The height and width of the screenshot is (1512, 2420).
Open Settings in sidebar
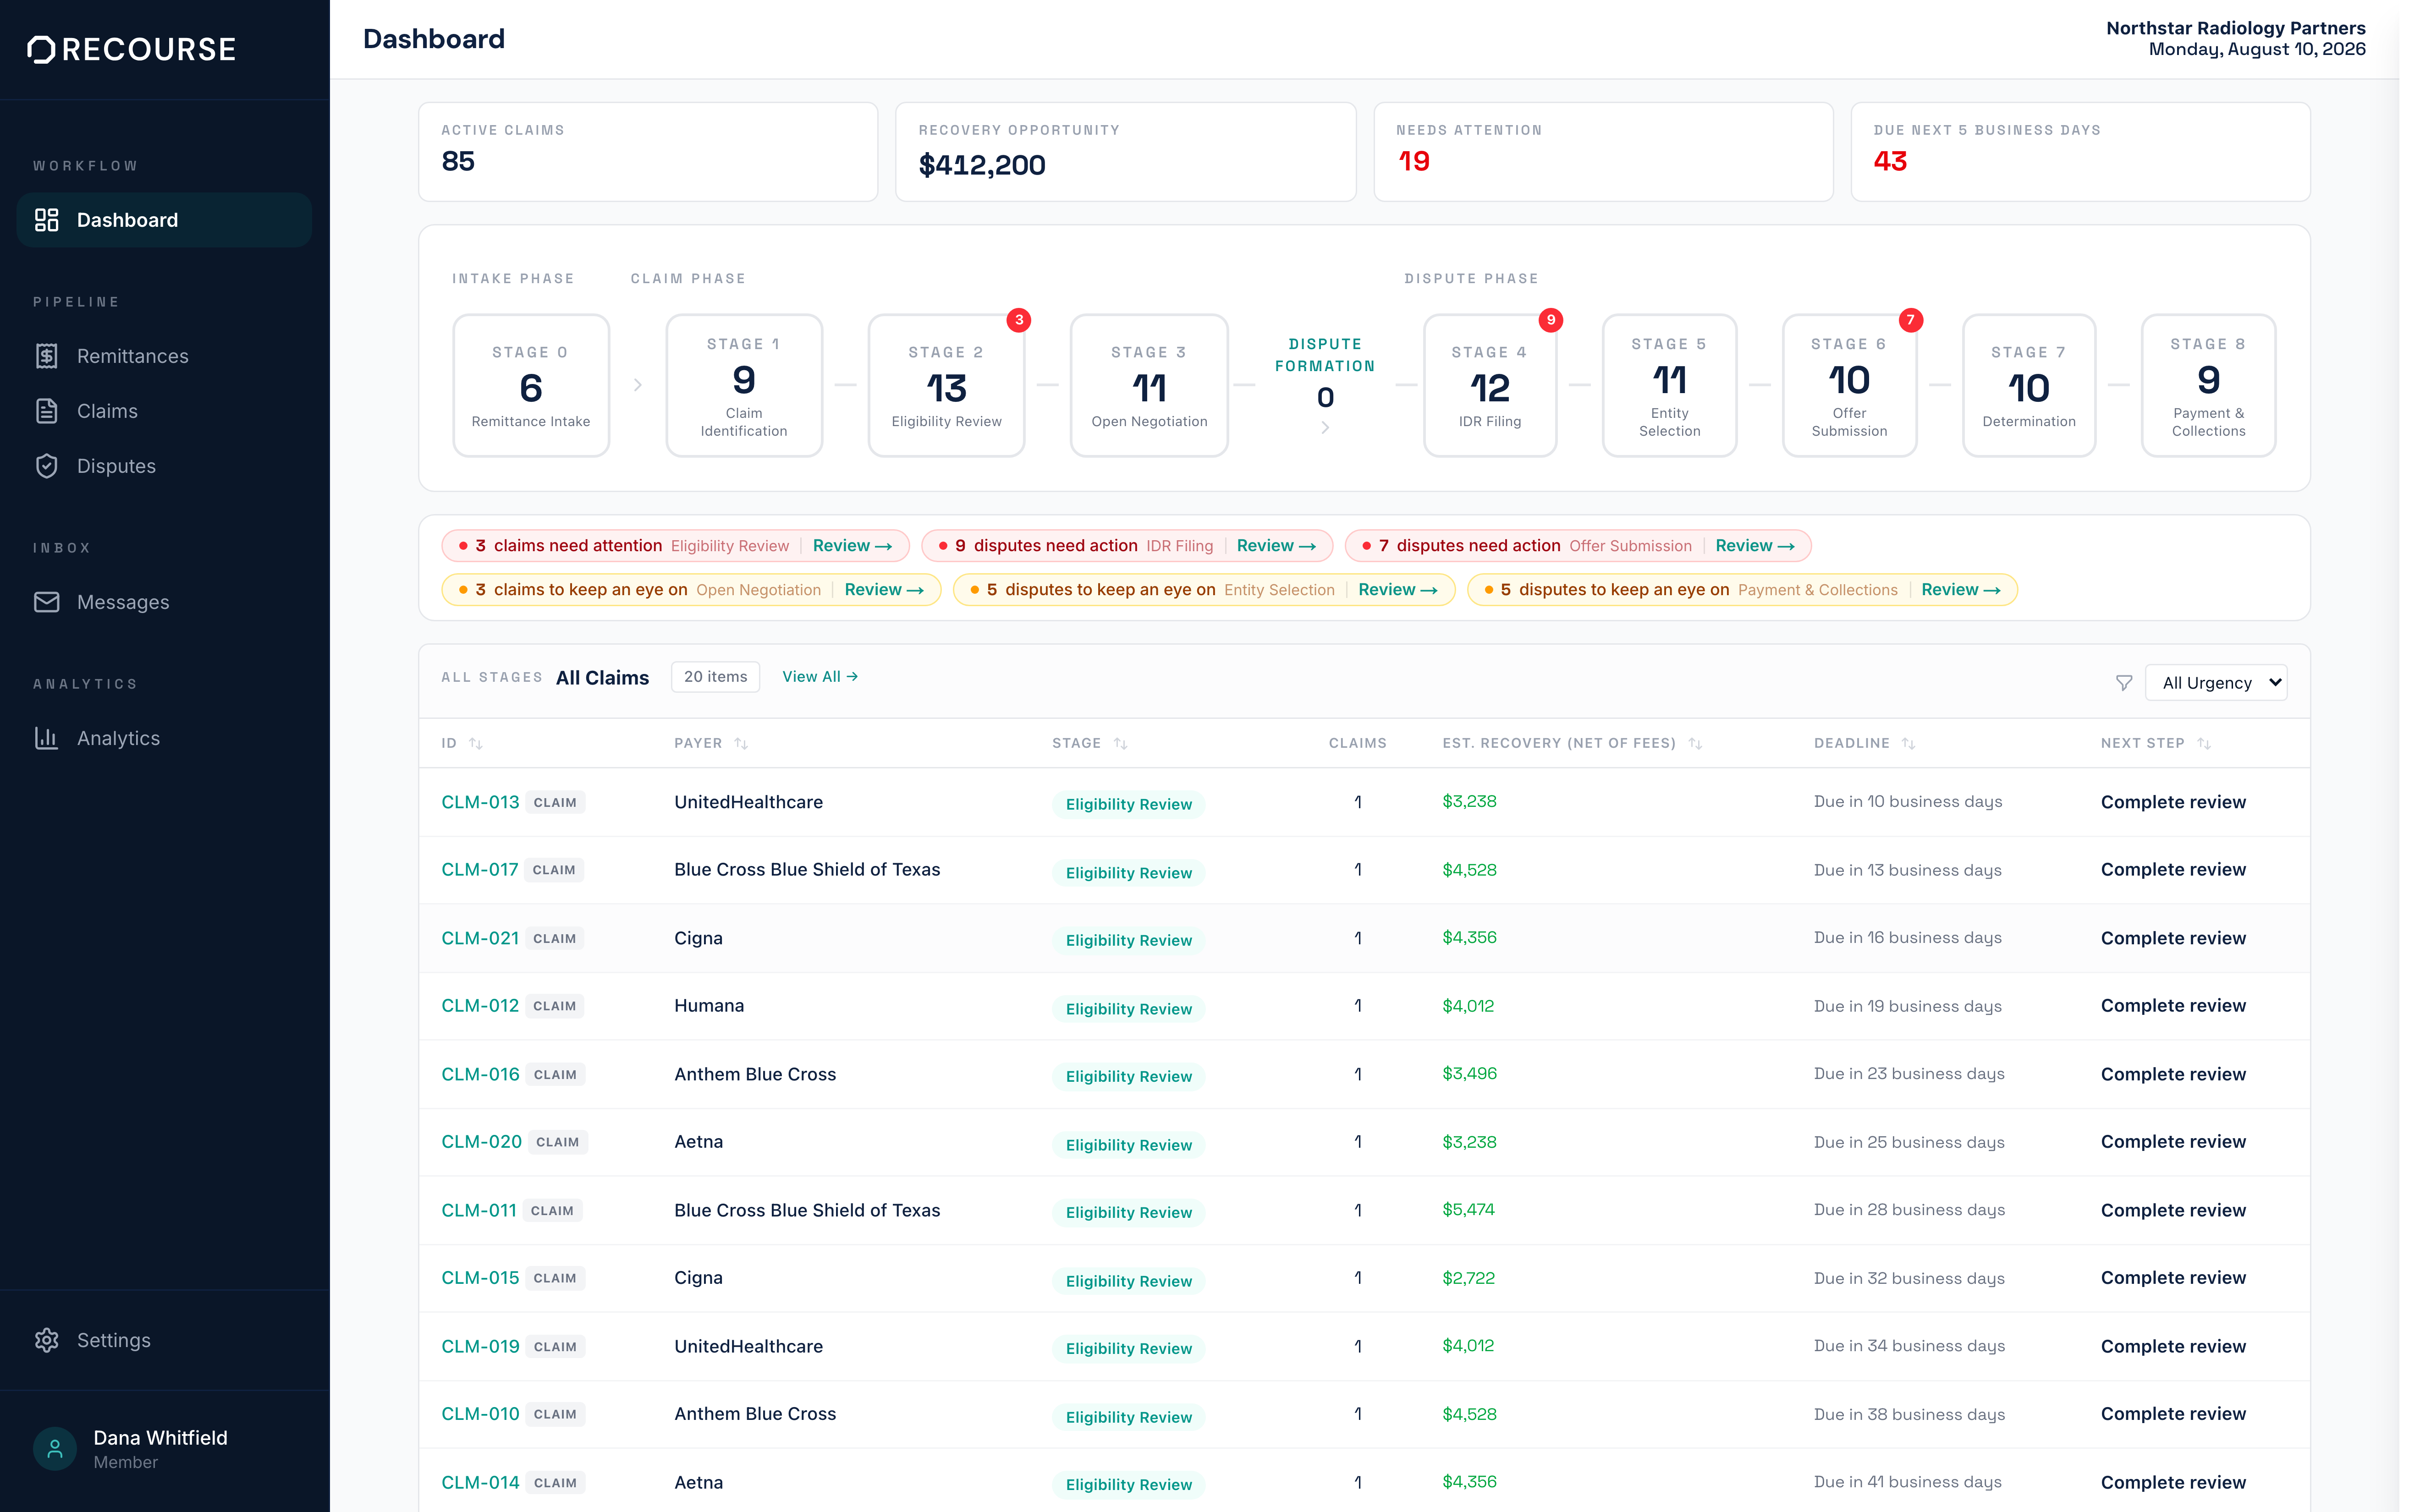(164, 1340)
